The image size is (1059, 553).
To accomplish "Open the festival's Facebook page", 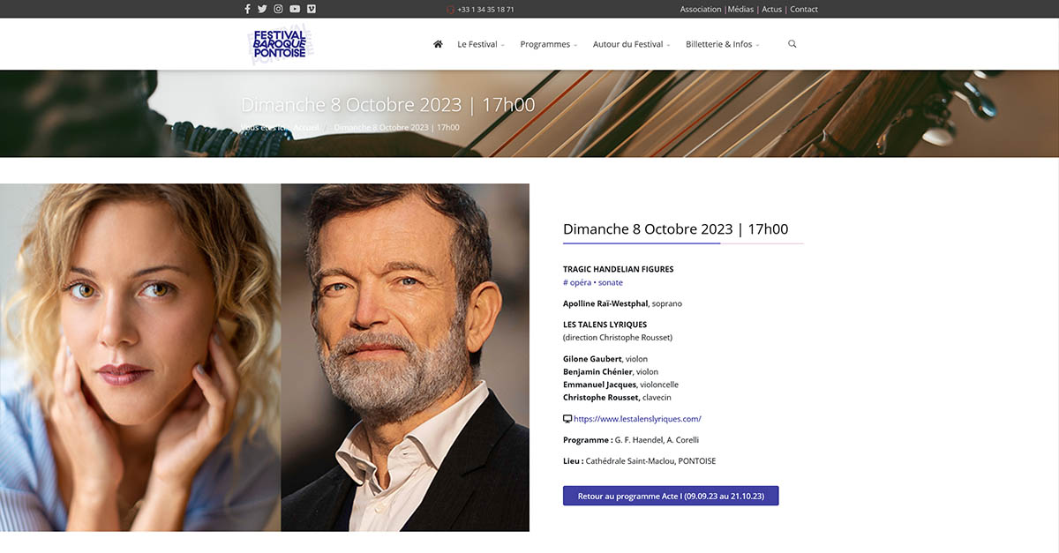I will 247,8.
